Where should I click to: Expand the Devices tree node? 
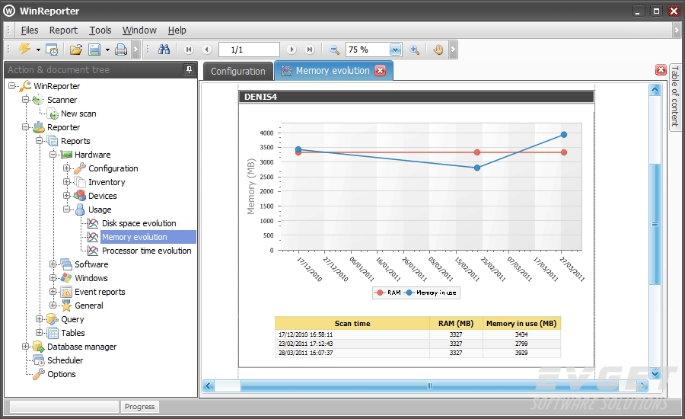(66, 196)
